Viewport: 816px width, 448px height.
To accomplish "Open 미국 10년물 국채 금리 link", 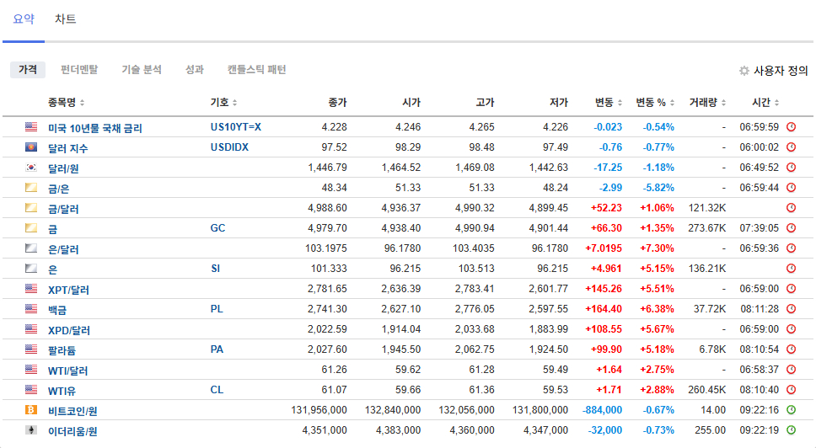I will click(x=94, y=128).
